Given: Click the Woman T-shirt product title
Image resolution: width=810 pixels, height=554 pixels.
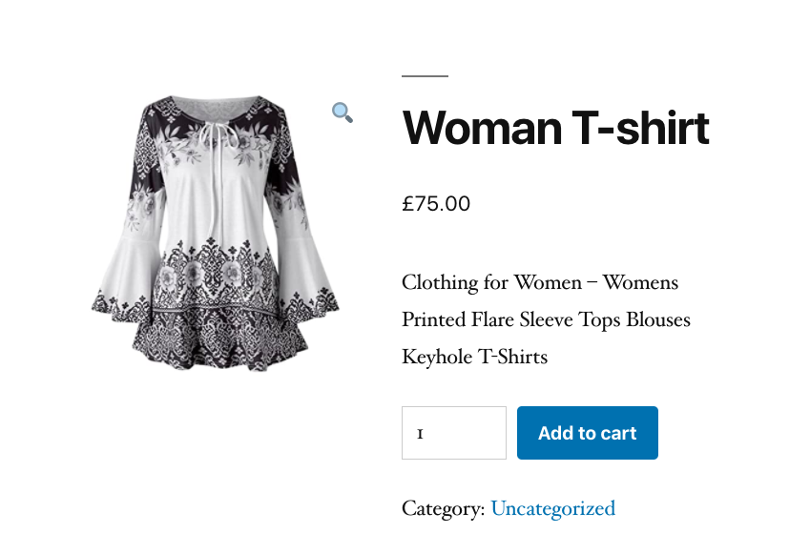Looking at the screenshot, I should point(555,128).
